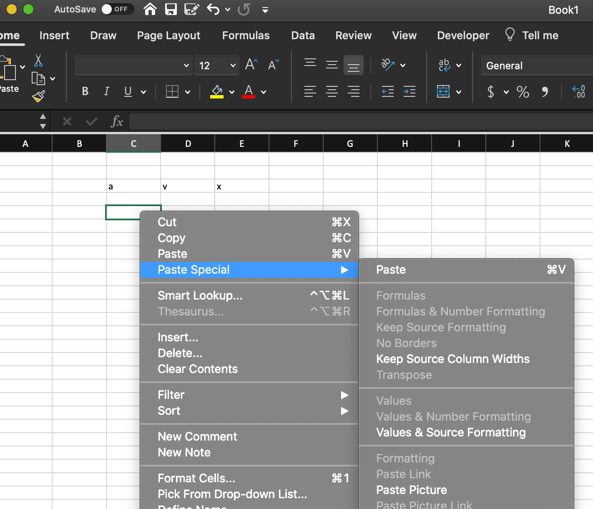Expand the fill color dropdown arrow
Image resolution: width=593 pixels, height=509 pixels.
pos(232,92)
